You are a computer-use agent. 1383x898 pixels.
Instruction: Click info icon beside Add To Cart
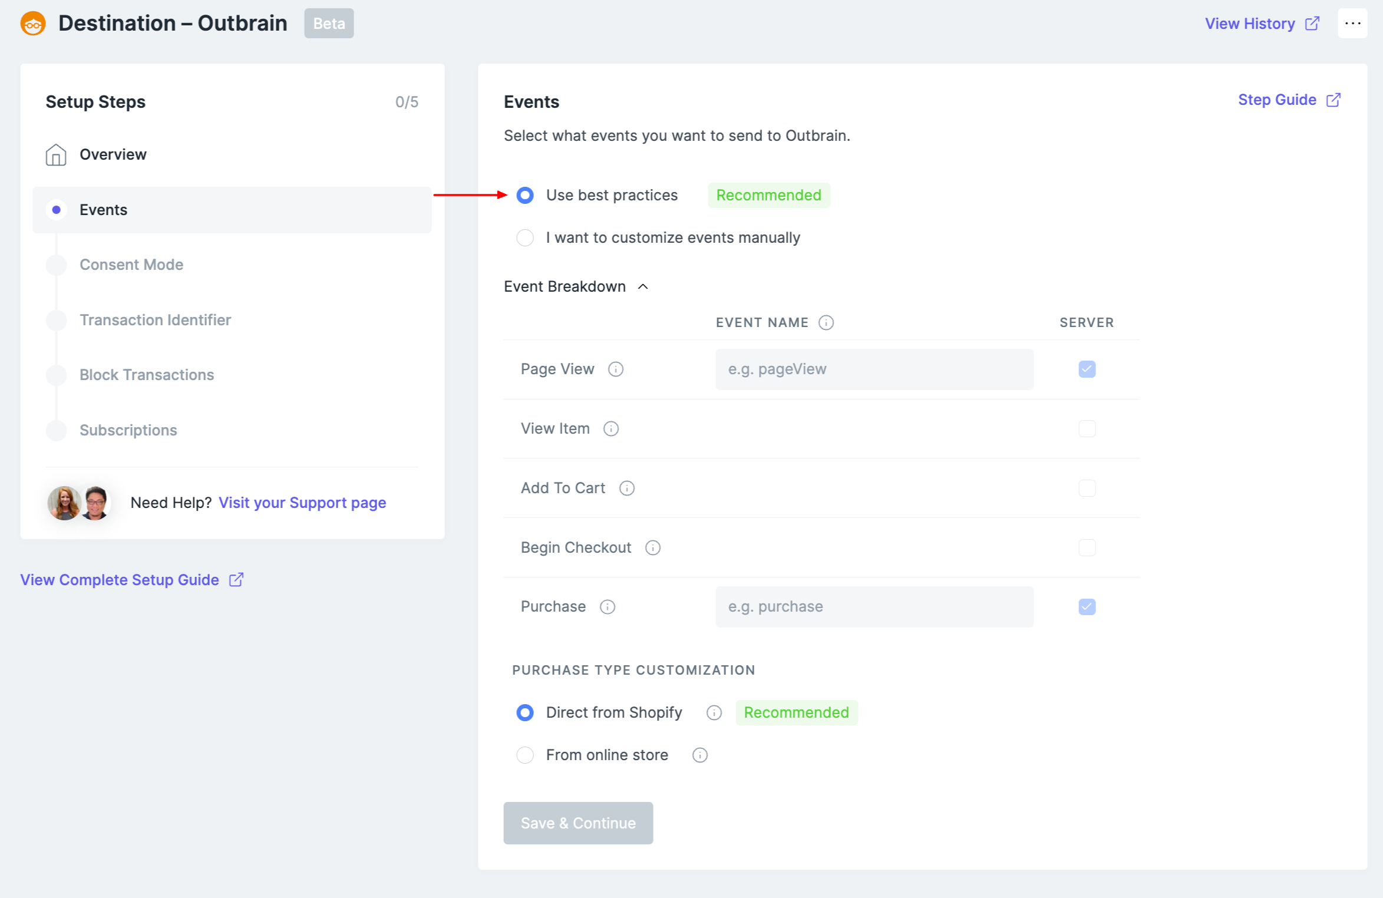pos(626,488)
